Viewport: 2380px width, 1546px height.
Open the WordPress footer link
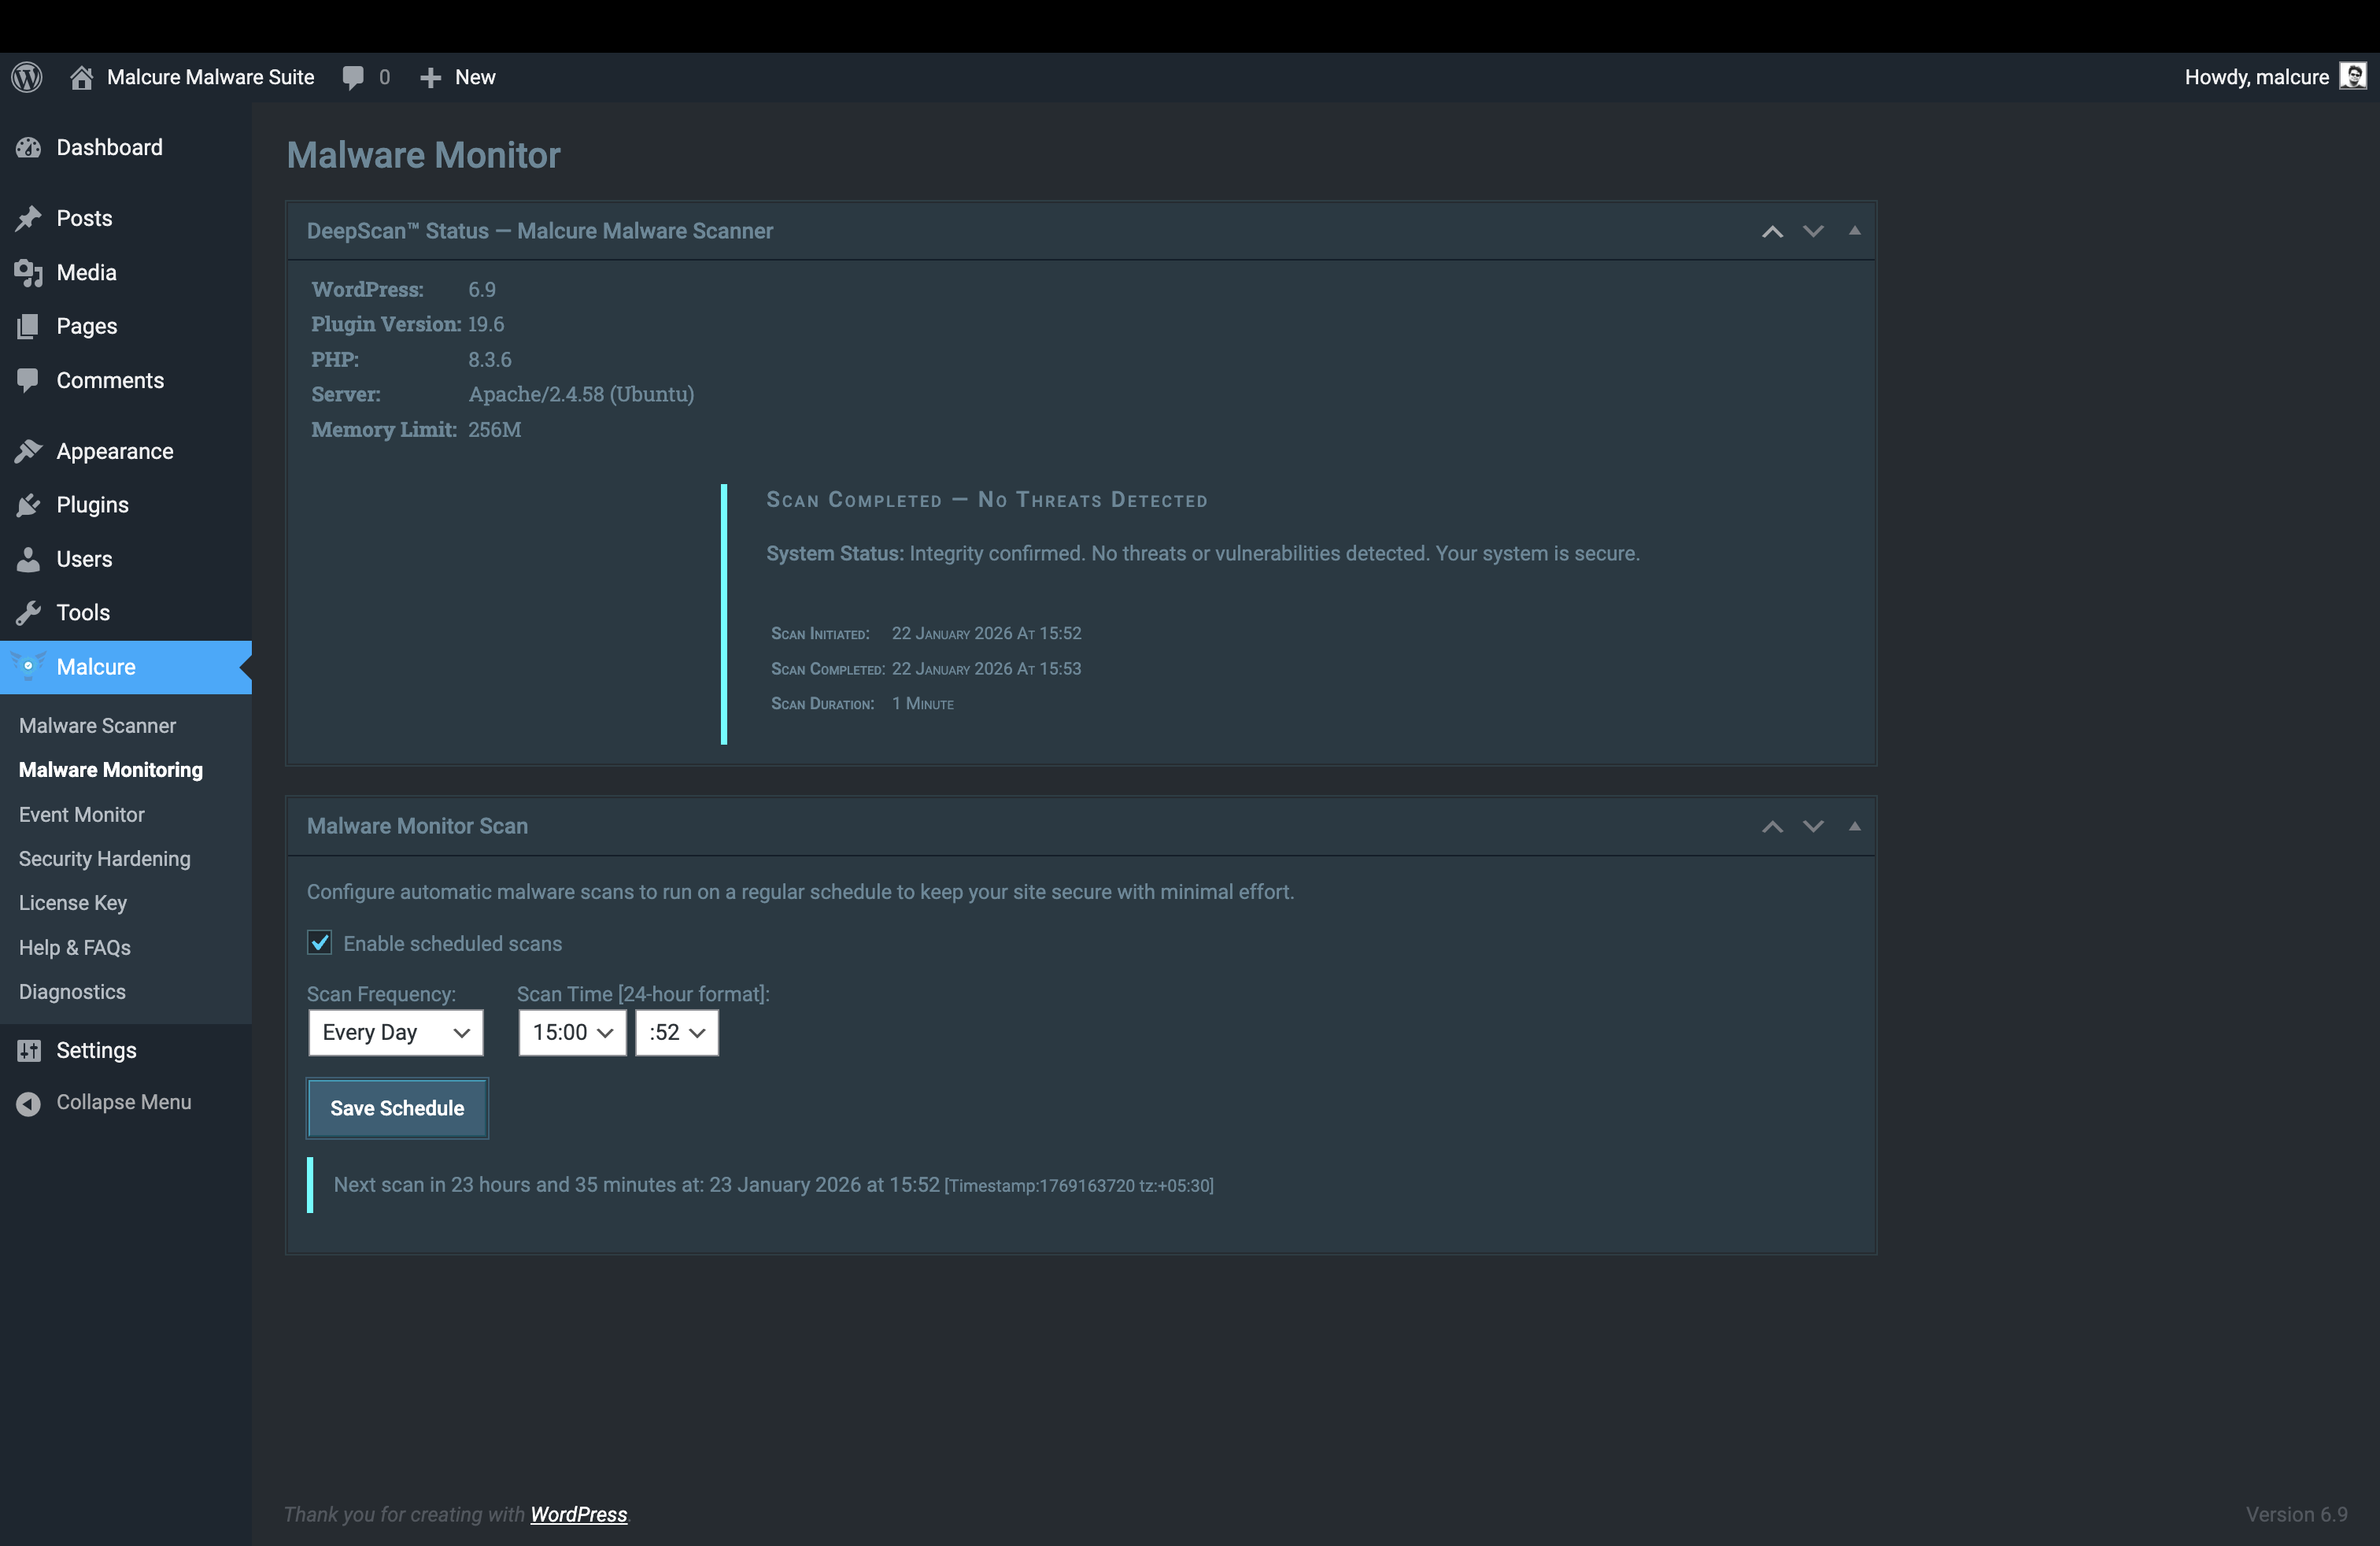click(x=578, y=1514)
